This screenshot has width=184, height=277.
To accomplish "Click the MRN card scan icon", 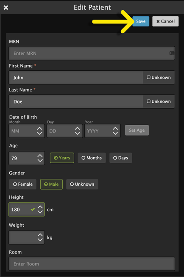I will 172,53.
